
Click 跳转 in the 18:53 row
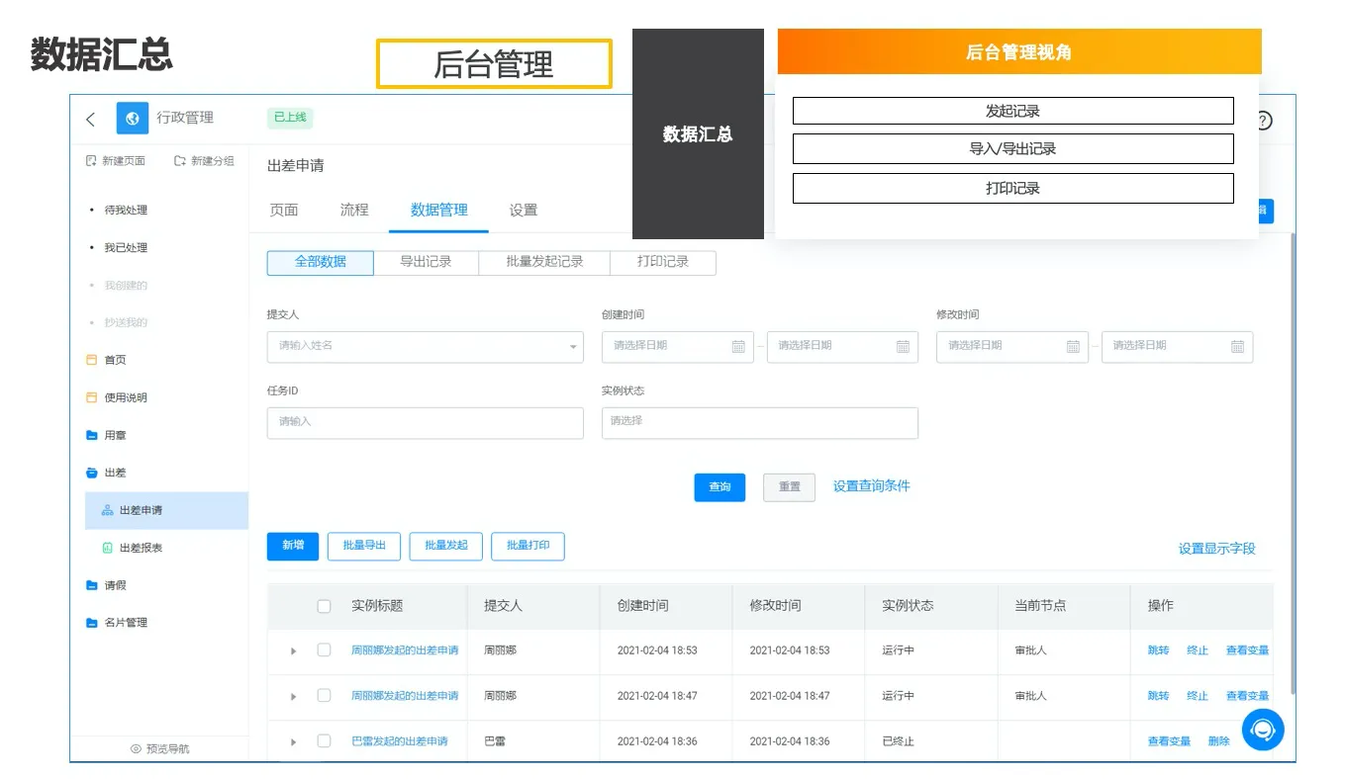[x=1159, y=650]
